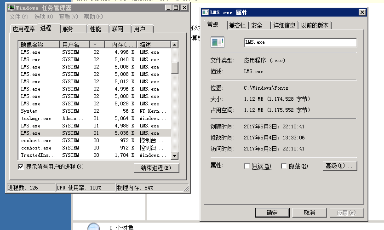Enable the 只读 attribute checkbox
The width and height of the screenshot is (384, 230).
tap(247, 166)
